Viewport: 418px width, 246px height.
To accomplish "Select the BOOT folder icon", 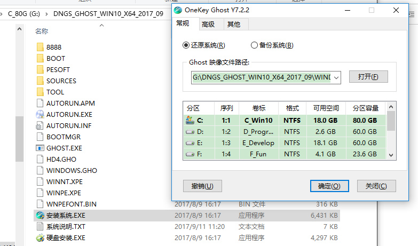I will pyautogui.click(x=40, y=58).
